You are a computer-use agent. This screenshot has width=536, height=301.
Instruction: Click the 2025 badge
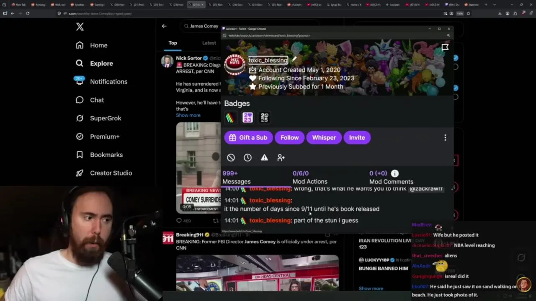(264, 118)
